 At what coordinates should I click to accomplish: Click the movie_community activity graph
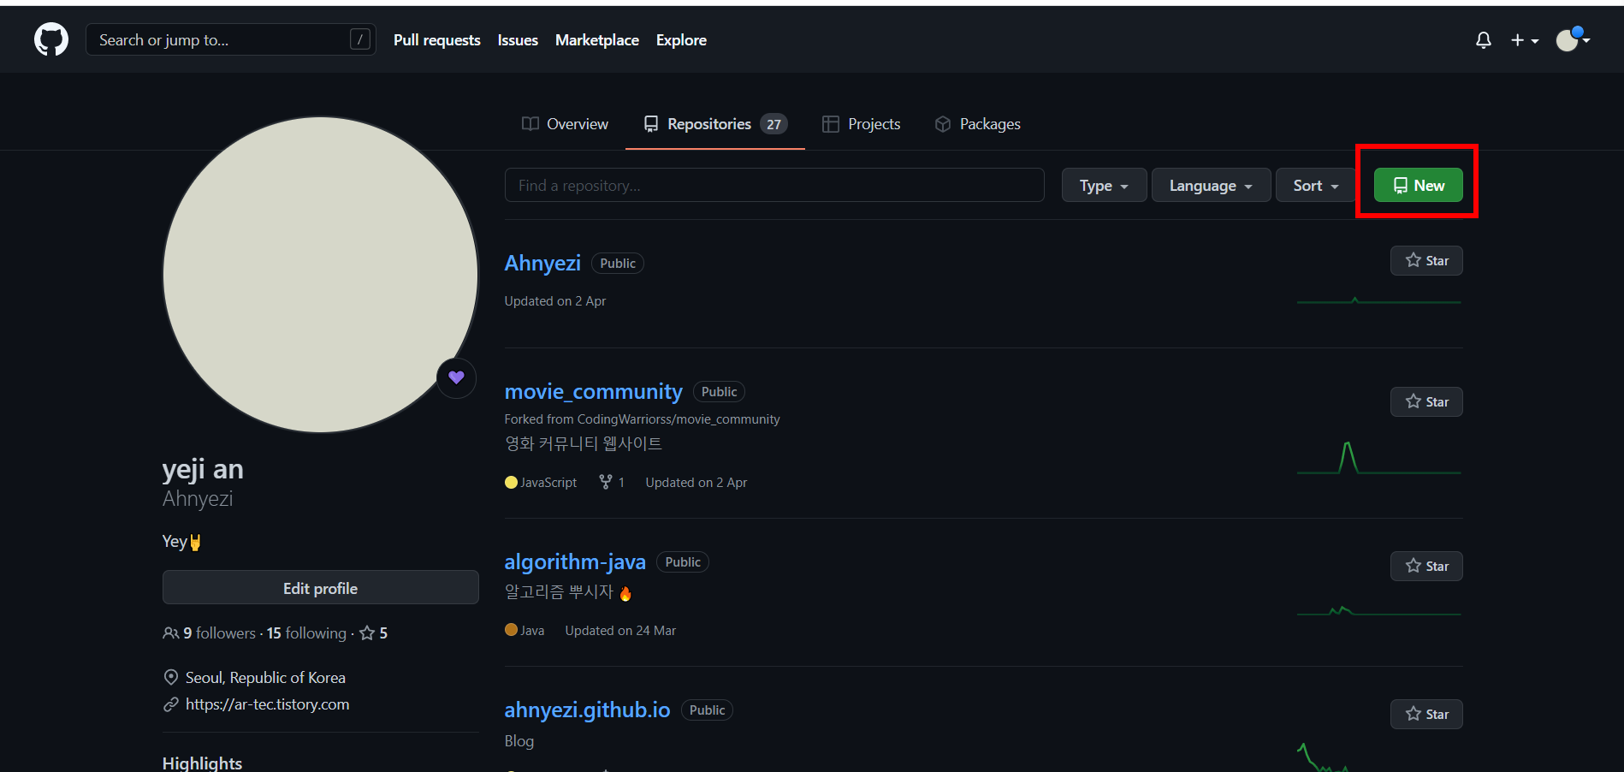1378,457
